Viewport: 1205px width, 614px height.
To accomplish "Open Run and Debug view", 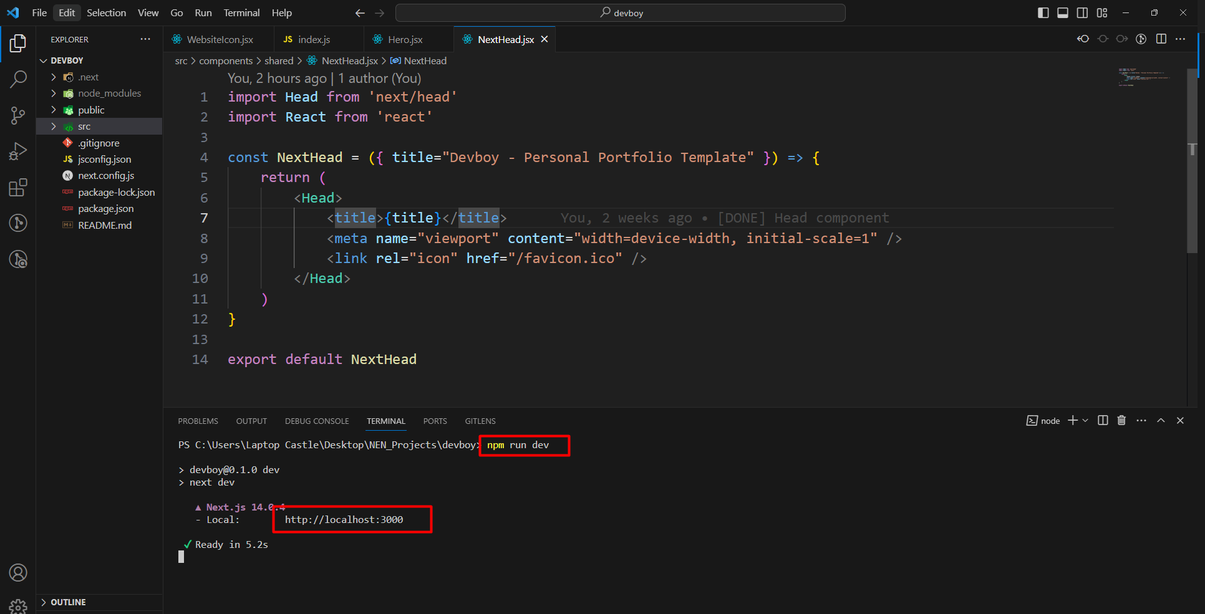I will tap(18, 151).
